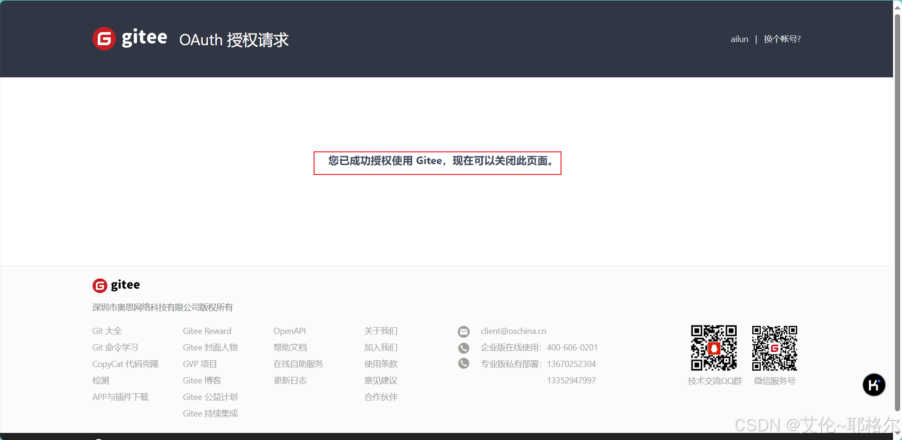Open the 关于我们 link
Viewport: 902px width, 440px height.
point(381,331)
